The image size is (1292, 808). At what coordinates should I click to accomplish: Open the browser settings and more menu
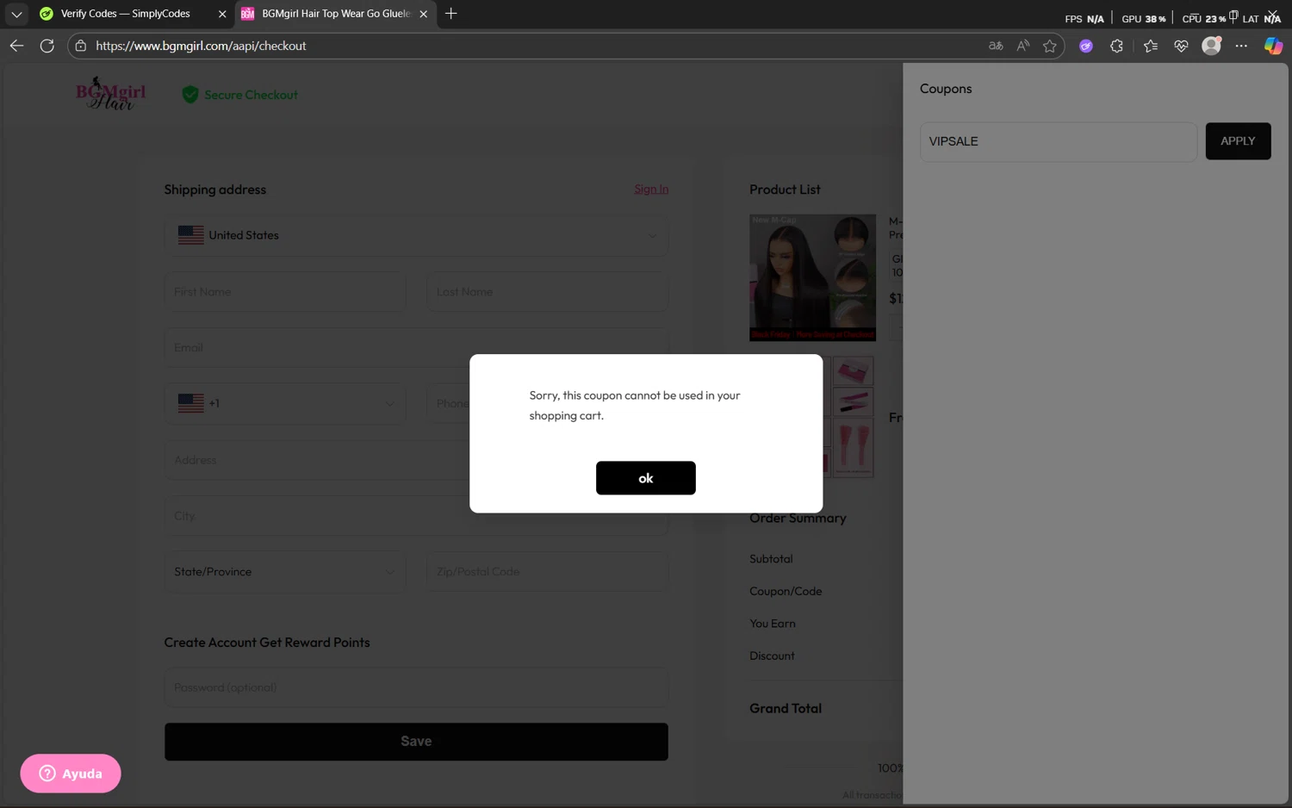click(1241, 46)
